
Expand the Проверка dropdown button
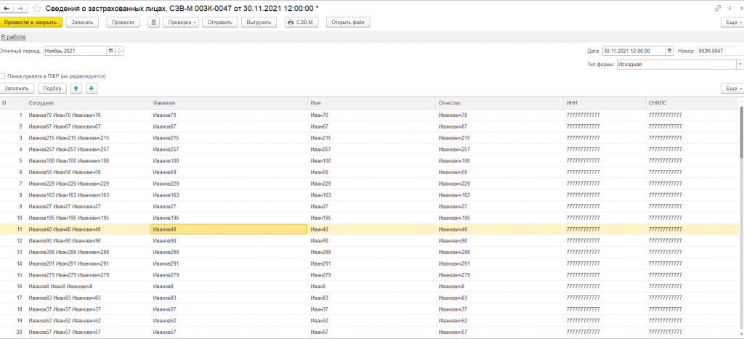[180, 23]
